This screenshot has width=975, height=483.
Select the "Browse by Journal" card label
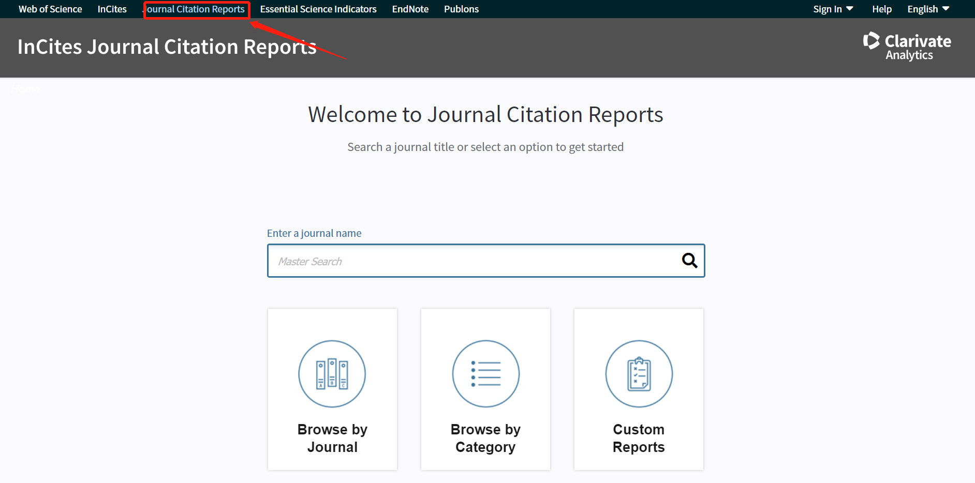tap(332, 438)
